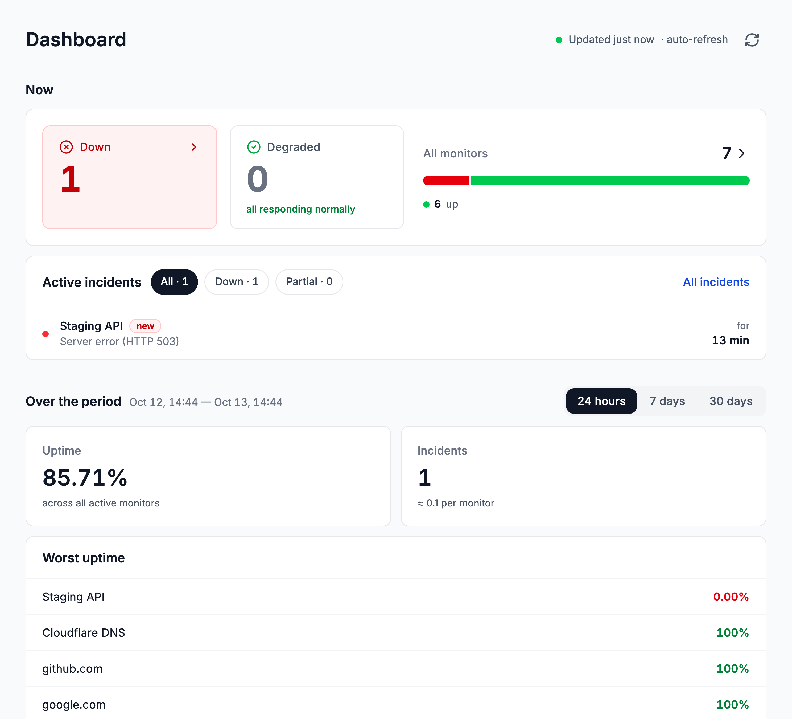Open Staging API in Worst uptime list
792x719 pixels.
point(396,597)
